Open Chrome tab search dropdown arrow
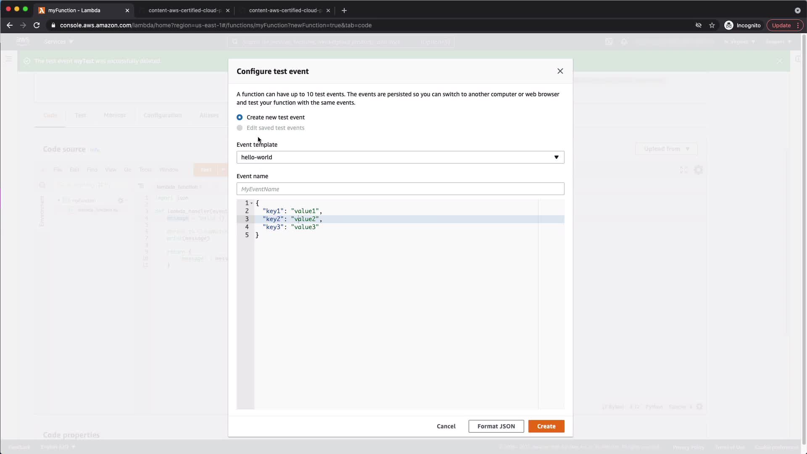Screen dimensions: 807x454 click(x=797, y=11)
